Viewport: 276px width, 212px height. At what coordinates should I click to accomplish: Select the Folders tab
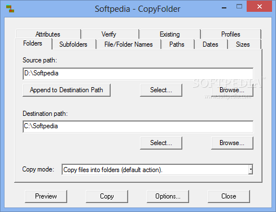point(33,43)
